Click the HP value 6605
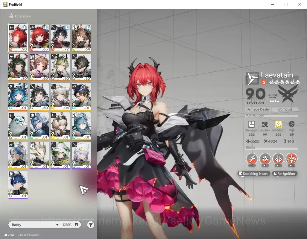The width and height of the screenshot is (307, 239). point(253,141)
